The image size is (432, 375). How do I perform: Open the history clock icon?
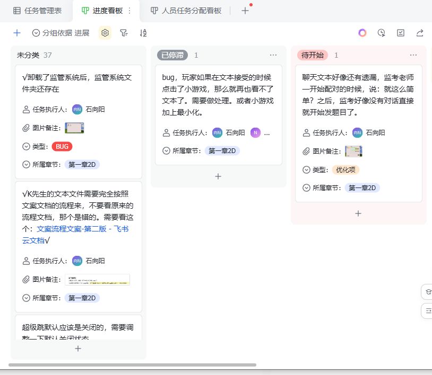coord(382,33)
